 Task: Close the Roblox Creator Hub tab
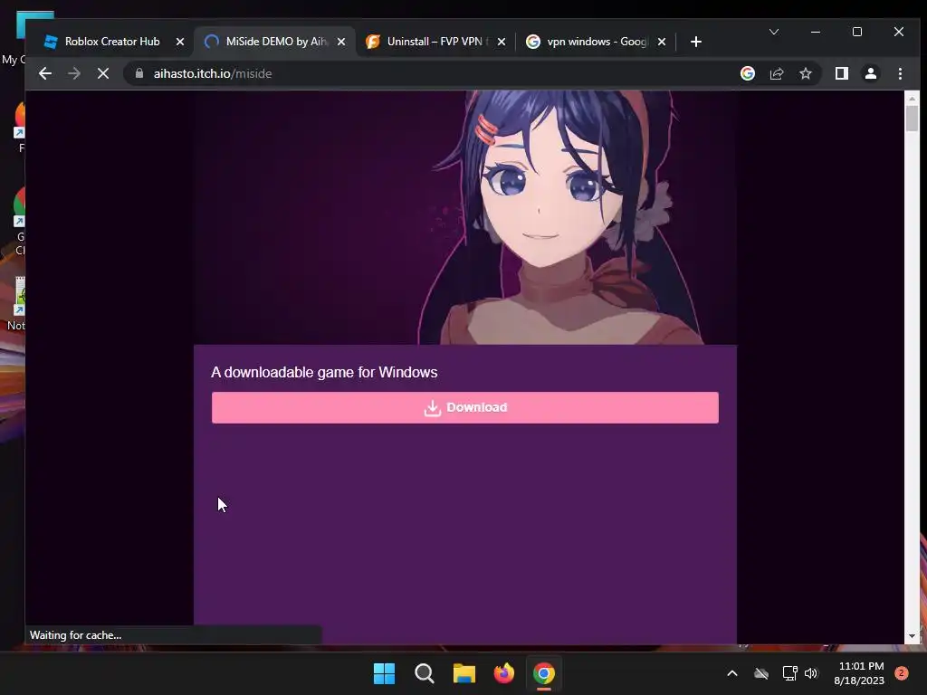[180, 42]
